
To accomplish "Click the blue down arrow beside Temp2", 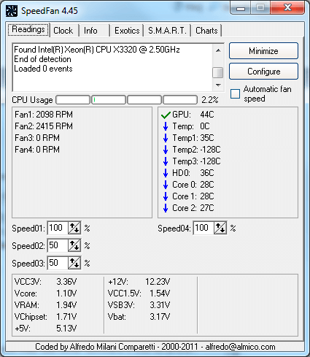I will tap(166, 150).
